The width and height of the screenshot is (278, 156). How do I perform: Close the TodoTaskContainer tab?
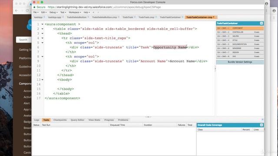[182, 17]
